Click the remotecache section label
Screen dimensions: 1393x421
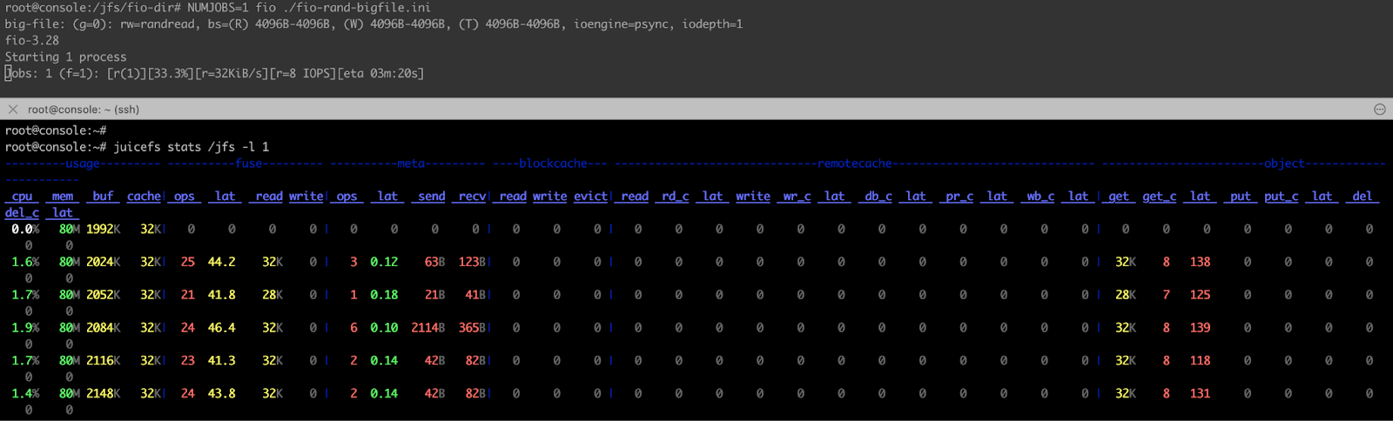854,164
